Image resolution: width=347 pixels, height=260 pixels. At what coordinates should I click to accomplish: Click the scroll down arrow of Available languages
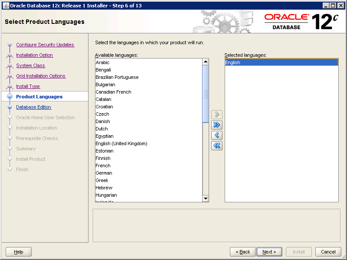(206, 198)
